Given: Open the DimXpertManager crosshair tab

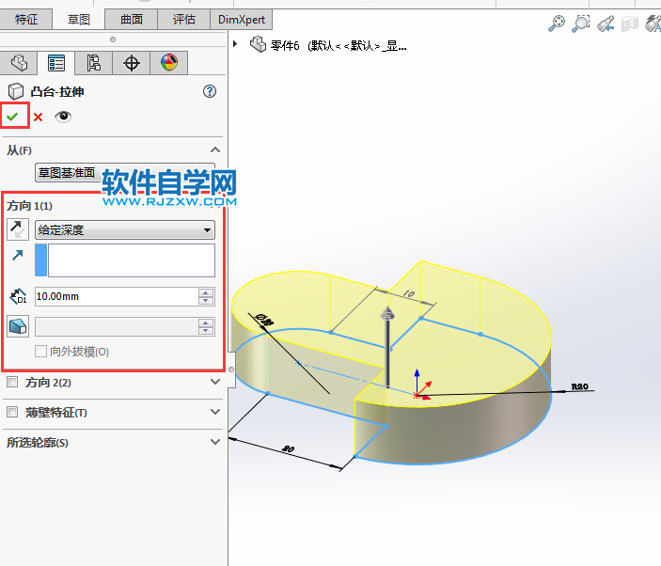Looking at the screenshot, I should [132, 63].
